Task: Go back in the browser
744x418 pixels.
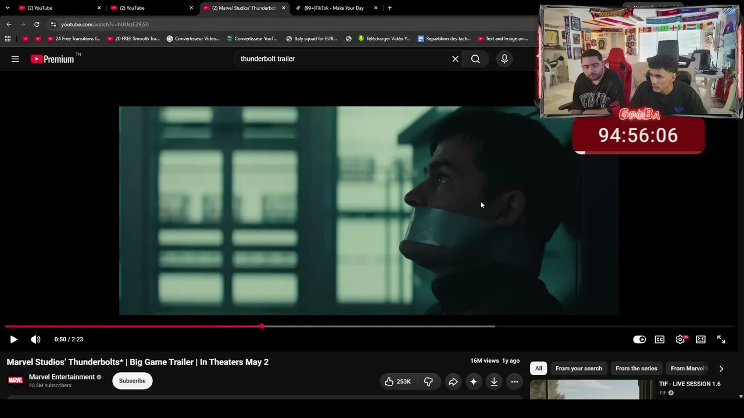Action: click(9, 24)
